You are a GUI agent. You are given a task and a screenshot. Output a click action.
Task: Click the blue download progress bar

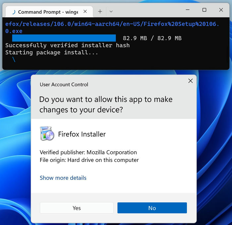click(x=64, y=38)
